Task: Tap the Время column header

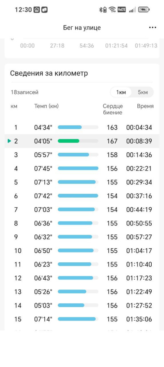Action: (145, 106)
